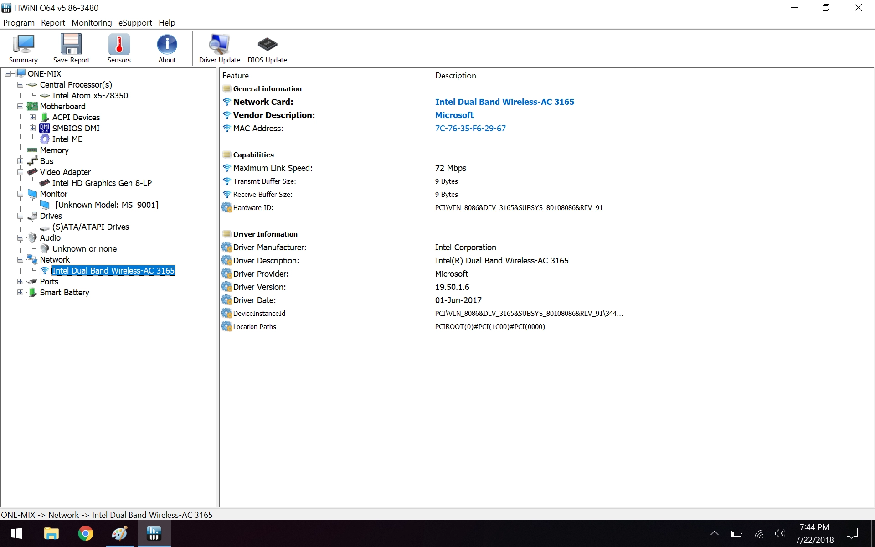Open the BIOS Update chip icon
Screen dimensions: 875x547
click(x=268, y=48)
